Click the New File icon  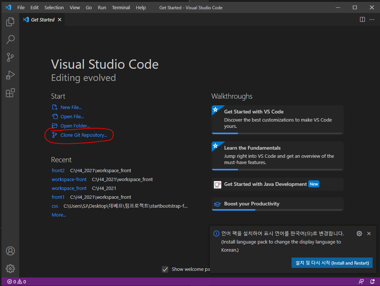(55, 107)
